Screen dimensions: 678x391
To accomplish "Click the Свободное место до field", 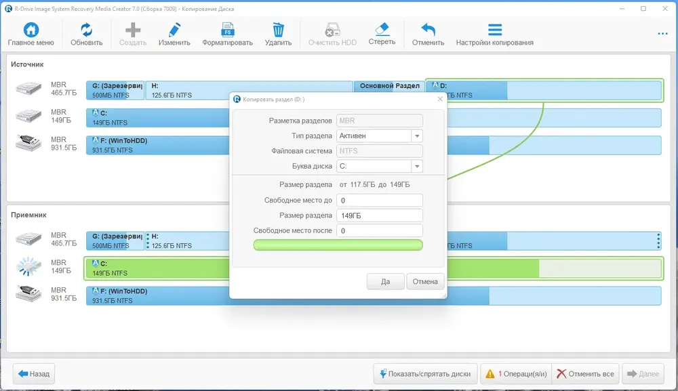I will (x=380, y=201).
